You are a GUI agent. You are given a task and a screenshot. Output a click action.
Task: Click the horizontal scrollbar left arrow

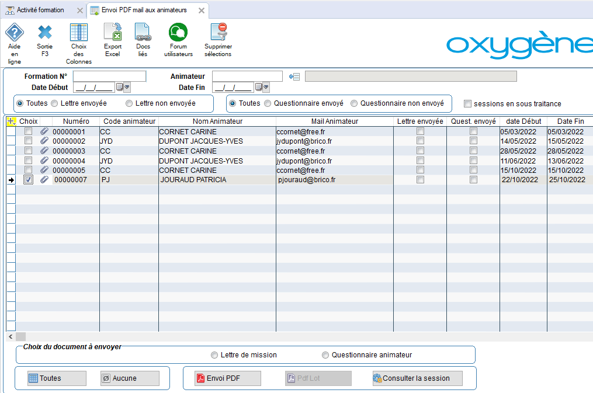pyautogui.click(x=11, y=336)
